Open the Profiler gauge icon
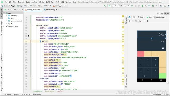Screen dimensions: 170x96 (x=149, y=6)
